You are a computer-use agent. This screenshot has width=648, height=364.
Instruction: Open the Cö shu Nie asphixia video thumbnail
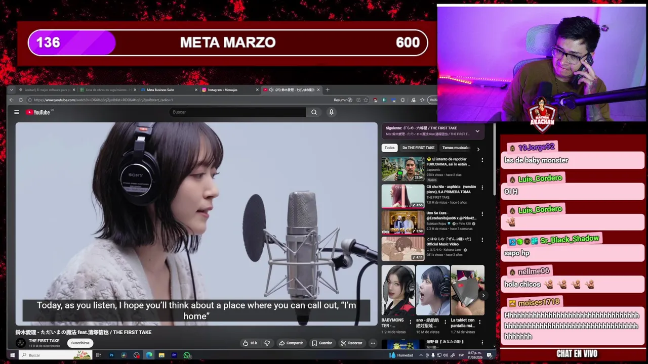coord(403,196)
